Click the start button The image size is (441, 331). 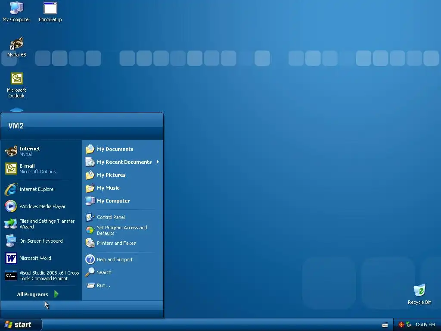click(x=21, y=325)
